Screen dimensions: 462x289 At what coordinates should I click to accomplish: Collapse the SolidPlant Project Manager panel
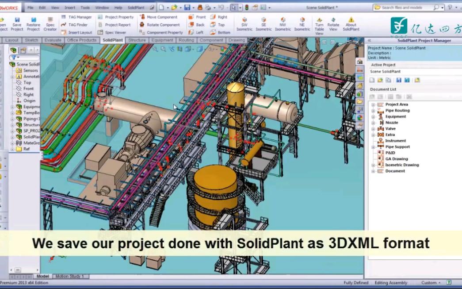369,40
